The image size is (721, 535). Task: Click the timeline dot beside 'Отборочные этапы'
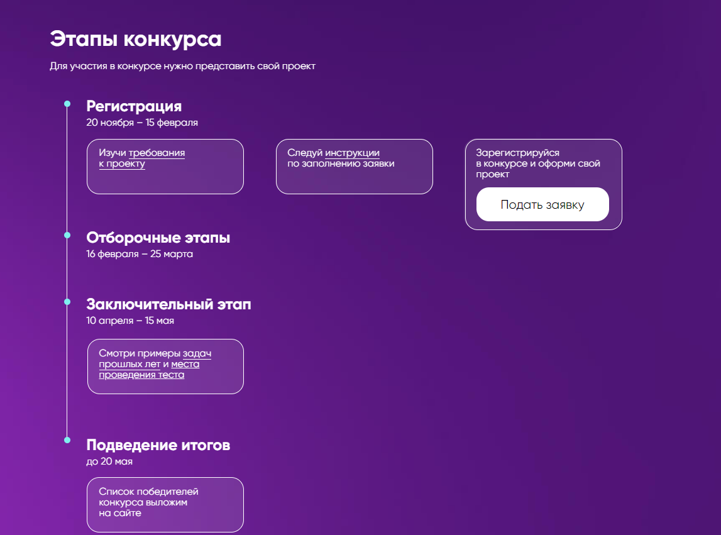(x=67, y=235)
